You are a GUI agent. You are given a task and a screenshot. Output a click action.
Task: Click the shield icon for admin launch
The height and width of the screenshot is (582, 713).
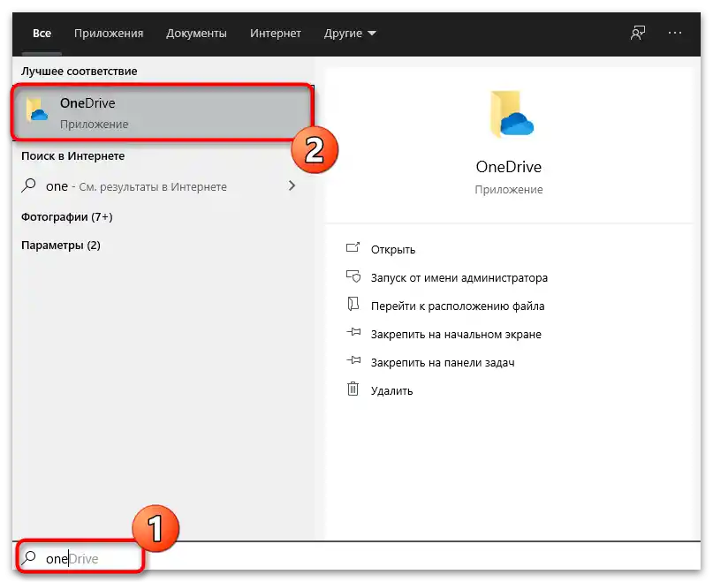[x=353, y=276]
